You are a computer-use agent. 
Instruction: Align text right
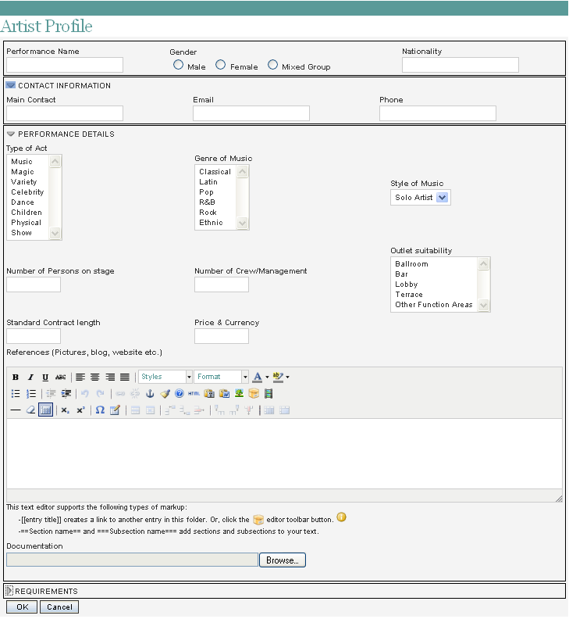110,377
